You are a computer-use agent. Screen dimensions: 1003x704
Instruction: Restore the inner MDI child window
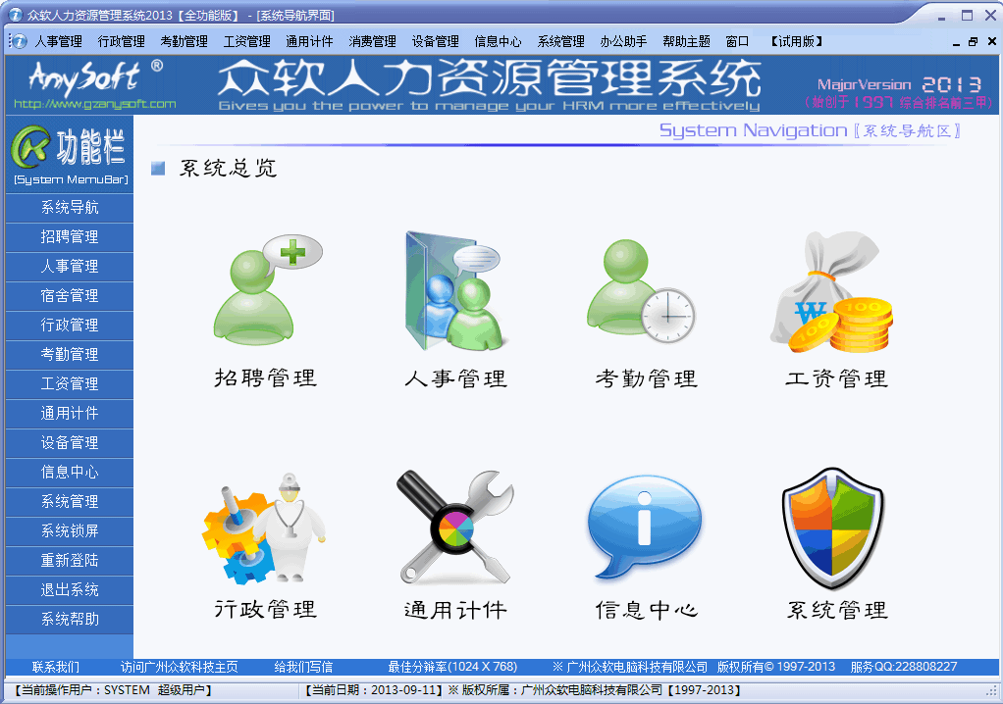(973, 41)
